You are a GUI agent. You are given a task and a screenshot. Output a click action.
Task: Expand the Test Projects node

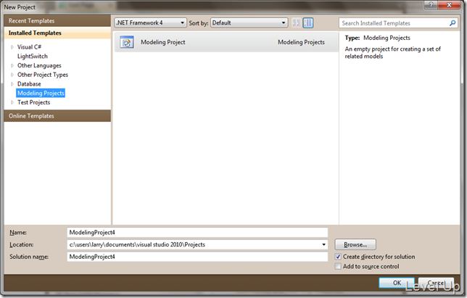pos(12,102)
